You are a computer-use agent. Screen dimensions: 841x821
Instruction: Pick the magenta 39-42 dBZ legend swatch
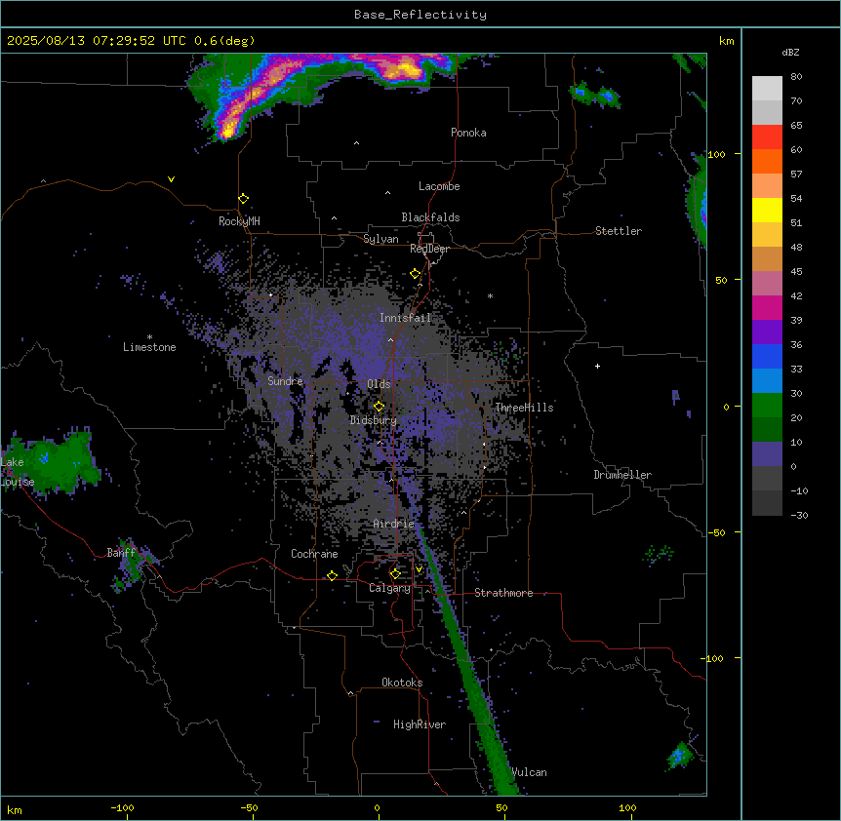point(767,307)
